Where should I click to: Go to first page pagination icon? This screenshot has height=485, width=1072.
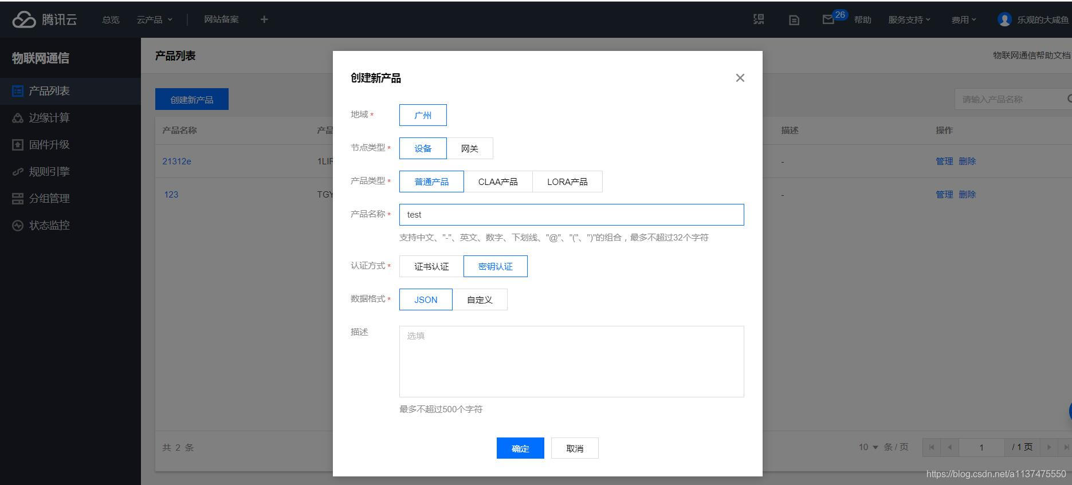coord(932,447)
